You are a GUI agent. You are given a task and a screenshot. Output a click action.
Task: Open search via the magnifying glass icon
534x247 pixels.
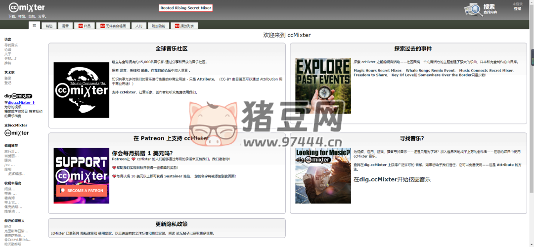[x=473, y=9]
